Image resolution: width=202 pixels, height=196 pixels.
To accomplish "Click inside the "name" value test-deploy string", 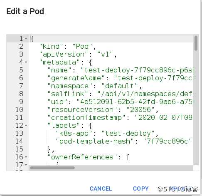I will pos(137,70).
